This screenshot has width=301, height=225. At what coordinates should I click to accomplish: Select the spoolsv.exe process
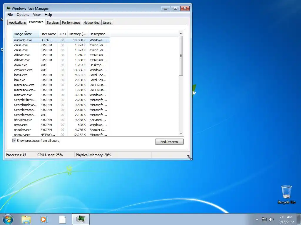61,130
